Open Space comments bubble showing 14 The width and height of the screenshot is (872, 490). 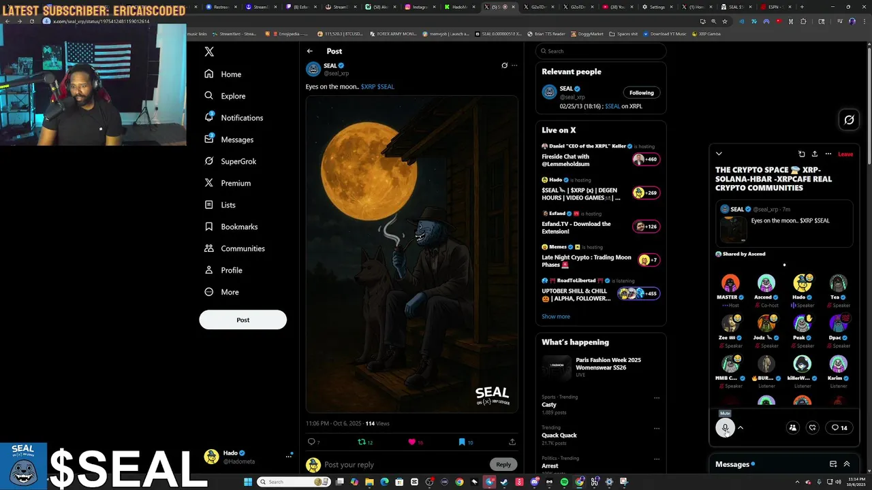coord(839,427)
